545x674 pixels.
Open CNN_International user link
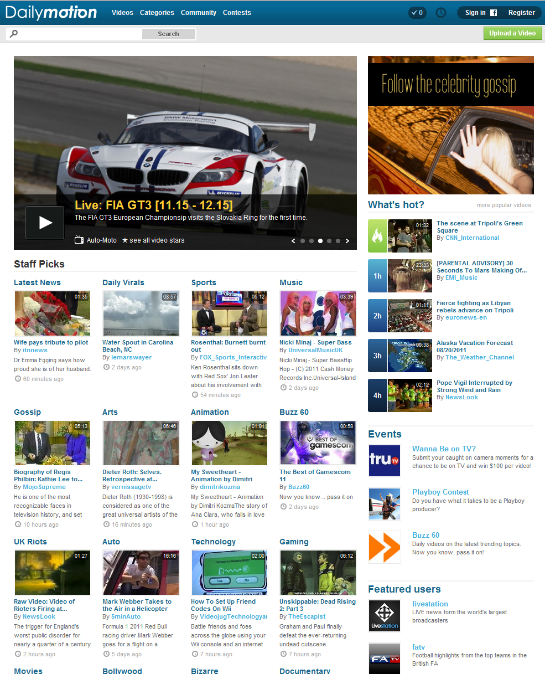coord(472,238)
